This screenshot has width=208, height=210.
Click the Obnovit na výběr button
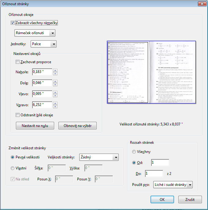pos(77,126)
